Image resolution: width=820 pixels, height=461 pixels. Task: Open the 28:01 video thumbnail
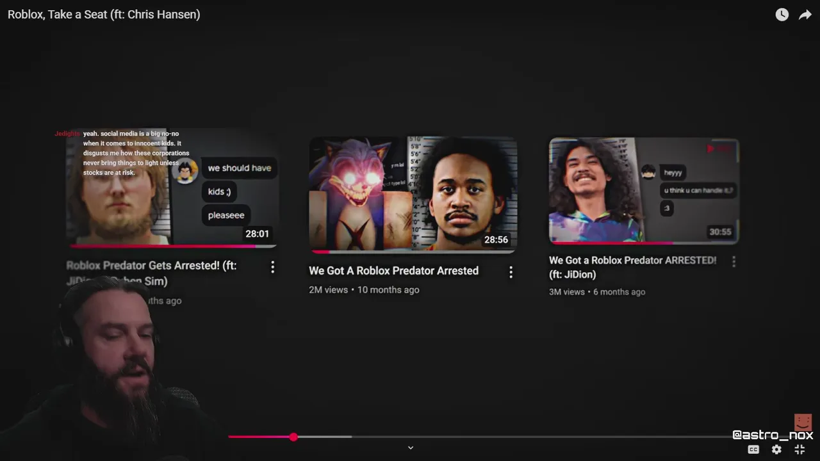(x=172, y=188)
